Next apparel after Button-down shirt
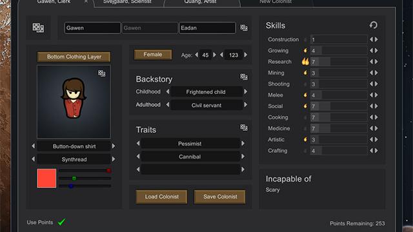This screenshot has height=232, width=413. tap(114, 146)
